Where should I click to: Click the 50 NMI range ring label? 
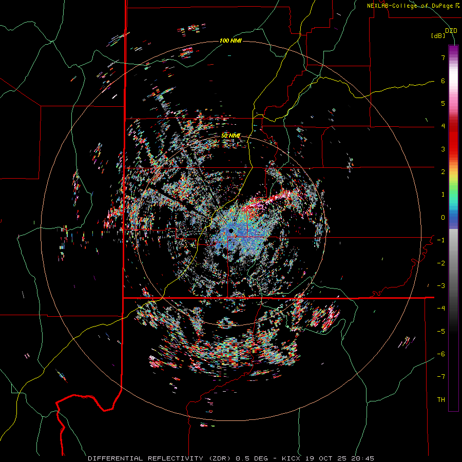click(230, 136)
